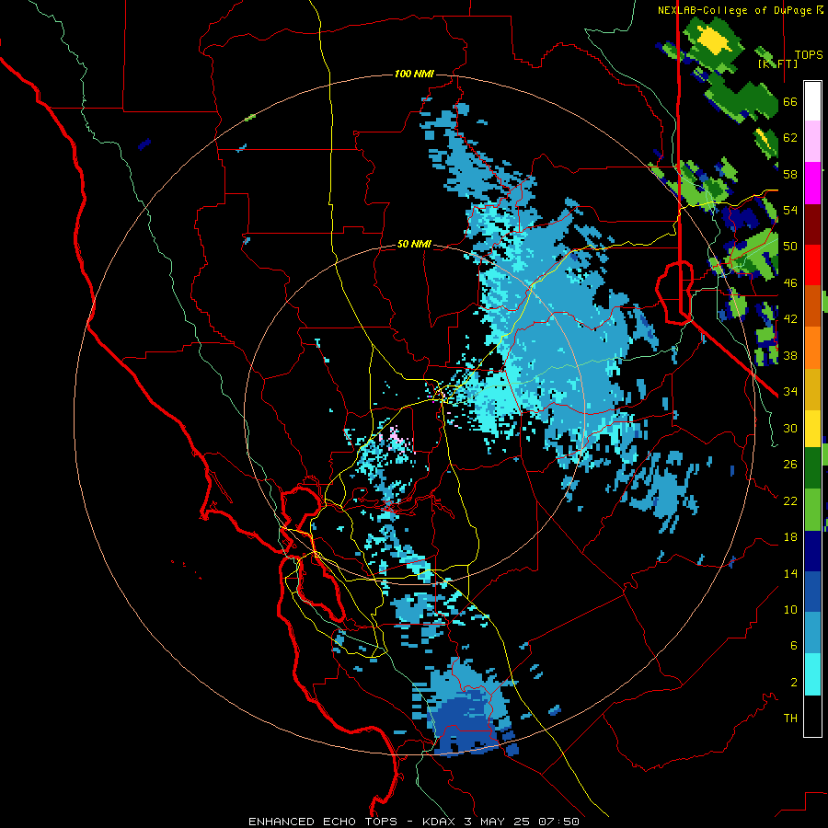This screenshot has width=828, height=828.
Task: Select the bright orange legend swatch
Action: click(812, 348)
